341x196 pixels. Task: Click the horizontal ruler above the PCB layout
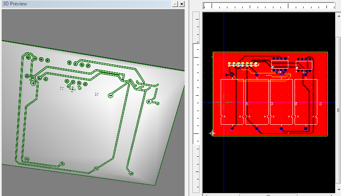(269, 6)
